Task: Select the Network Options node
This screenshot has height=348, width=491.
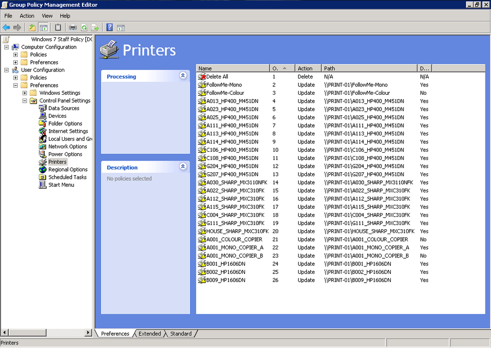Action: [68, 146]
